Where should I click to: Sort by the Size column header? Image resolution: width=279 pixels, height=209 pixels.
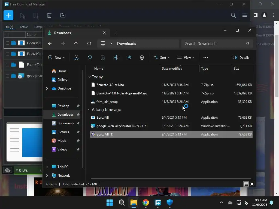(x=236, y=69)
